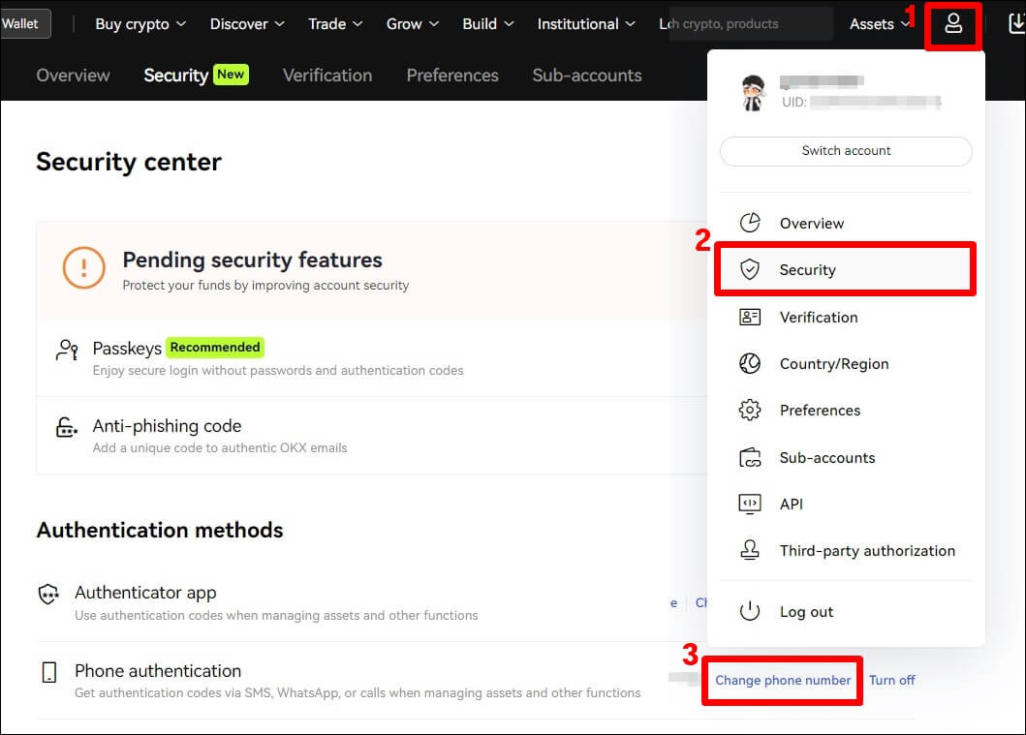Click the pending security warning icon
1026x735 pixels.
(83, 267)
